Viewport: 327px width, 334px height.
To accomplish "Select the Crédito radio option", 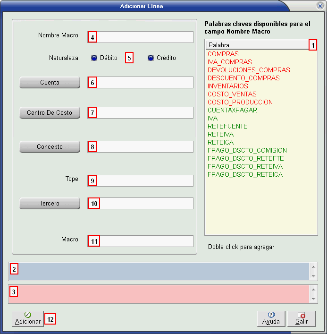I will click(x=151, y=58).
